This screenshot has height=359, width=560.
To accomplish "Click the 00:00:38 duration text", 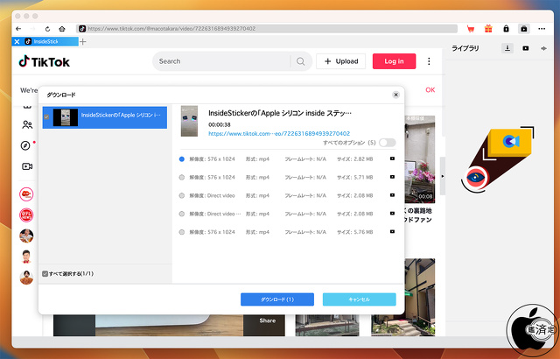I will [220, 124].
